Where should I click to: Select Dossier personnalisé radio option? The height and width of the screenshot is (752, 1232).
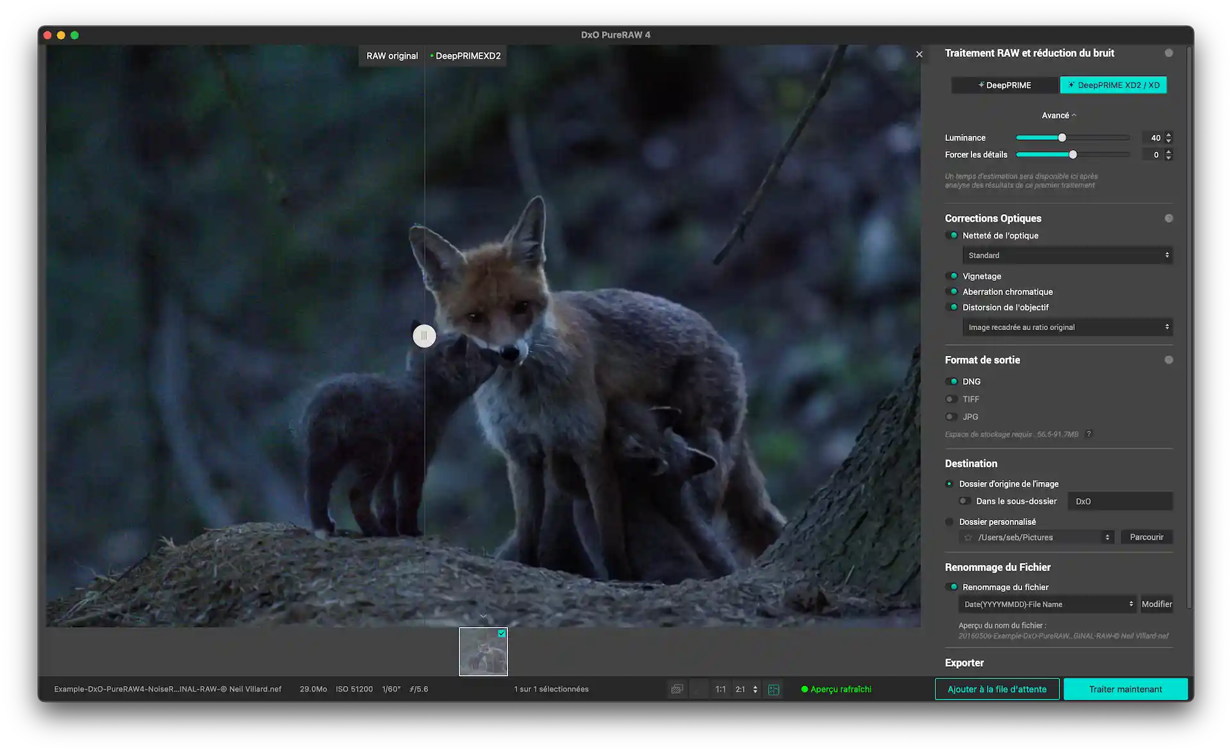[x=949, y=522]
